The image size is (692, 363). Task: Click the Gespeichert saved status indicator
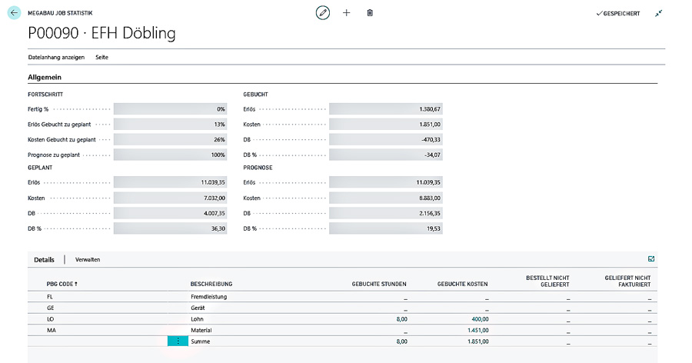click(618, 14)
